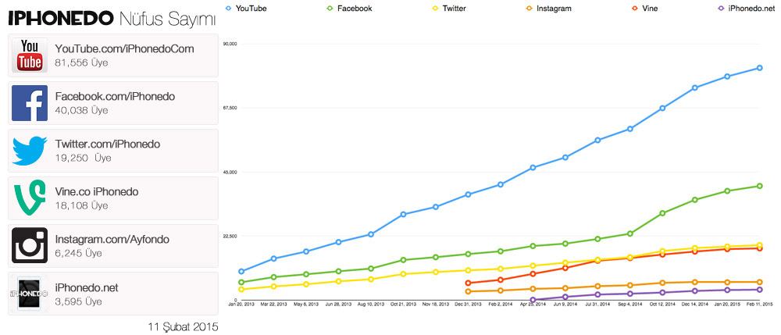Viewport: 781px width, 335px height.
Task: Open the YouTube.com/iPhonedoCom link
Action: coord(124,48)
